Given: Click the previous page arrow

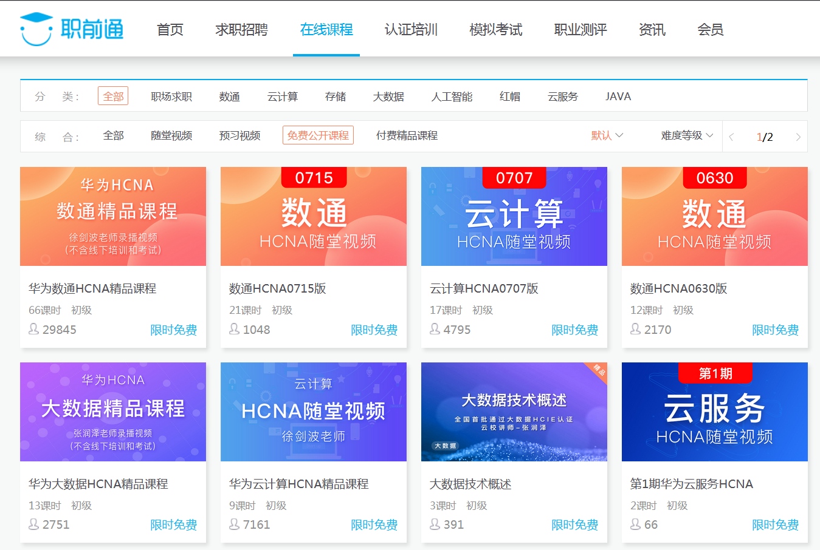Looking at the screenshot, I should 731,137.
